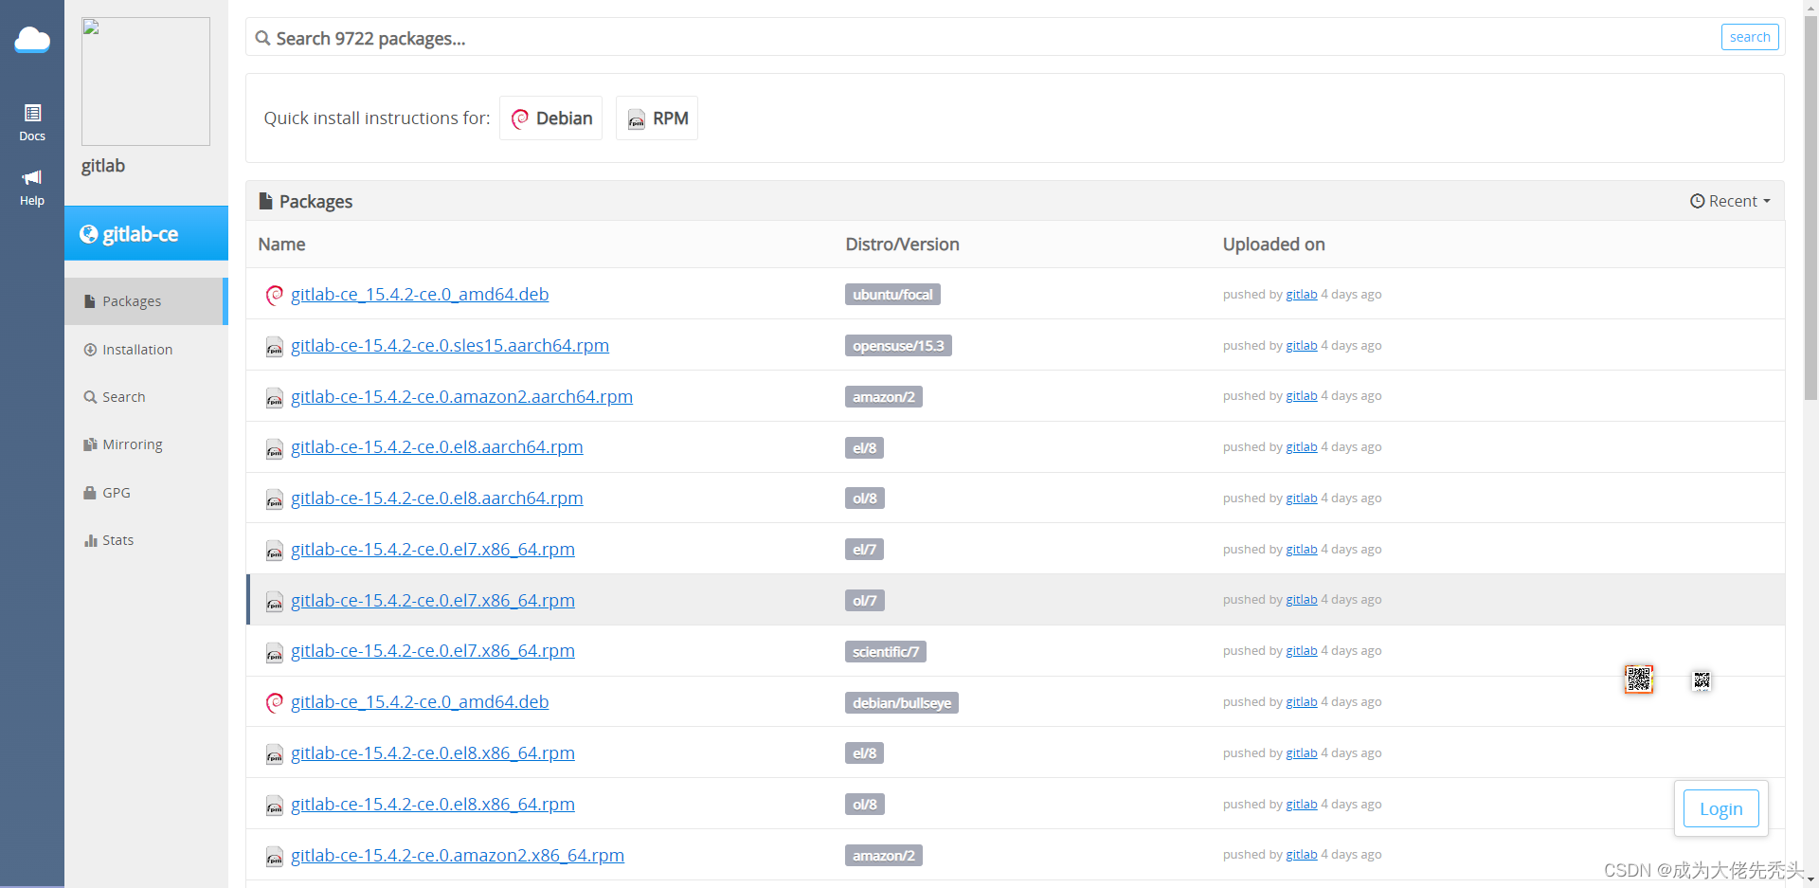Click the small plain QR code icon
Viewport: 1819px width, 888px height.
1702,680
